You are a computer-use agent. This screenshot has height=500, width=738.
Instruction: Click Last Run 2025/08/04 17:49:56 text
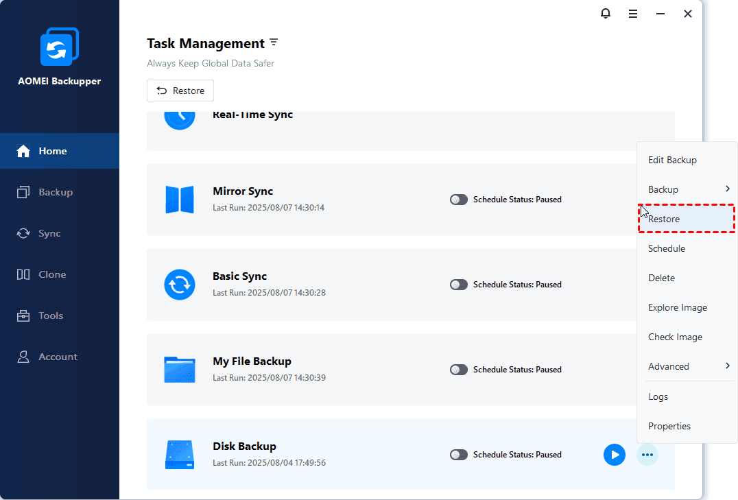tap(270, 463)
